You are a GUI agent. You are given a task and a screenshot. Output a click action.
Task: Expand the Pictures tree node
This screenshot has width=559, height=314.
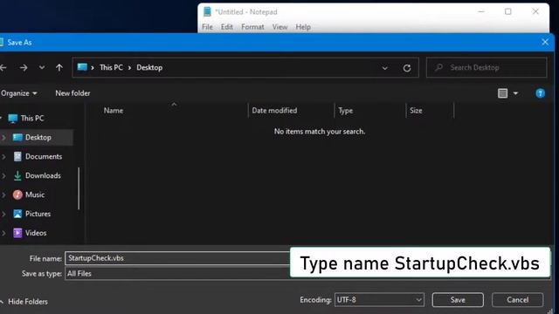click(x=3, y=214)
